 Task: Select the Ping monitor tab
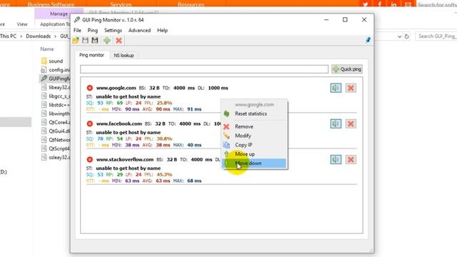[91, 55]
